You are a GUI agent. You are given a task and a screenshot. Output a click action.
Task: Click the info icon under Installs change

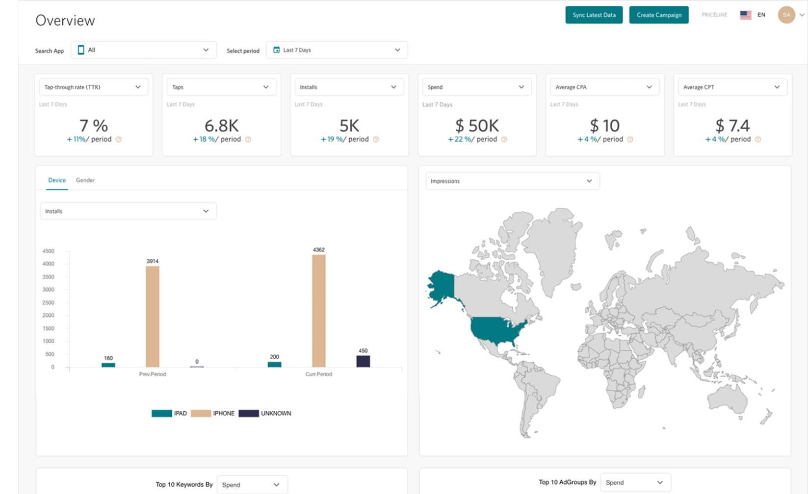(376, 140)
